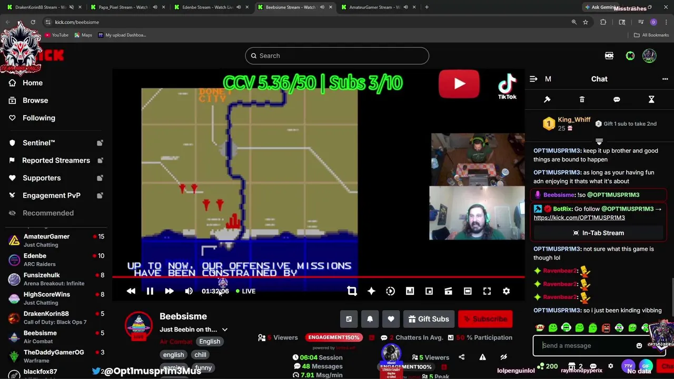674x379 pixels.
Task: Open Funsizehulk recommended channel
Action: (x=56, y=279)
